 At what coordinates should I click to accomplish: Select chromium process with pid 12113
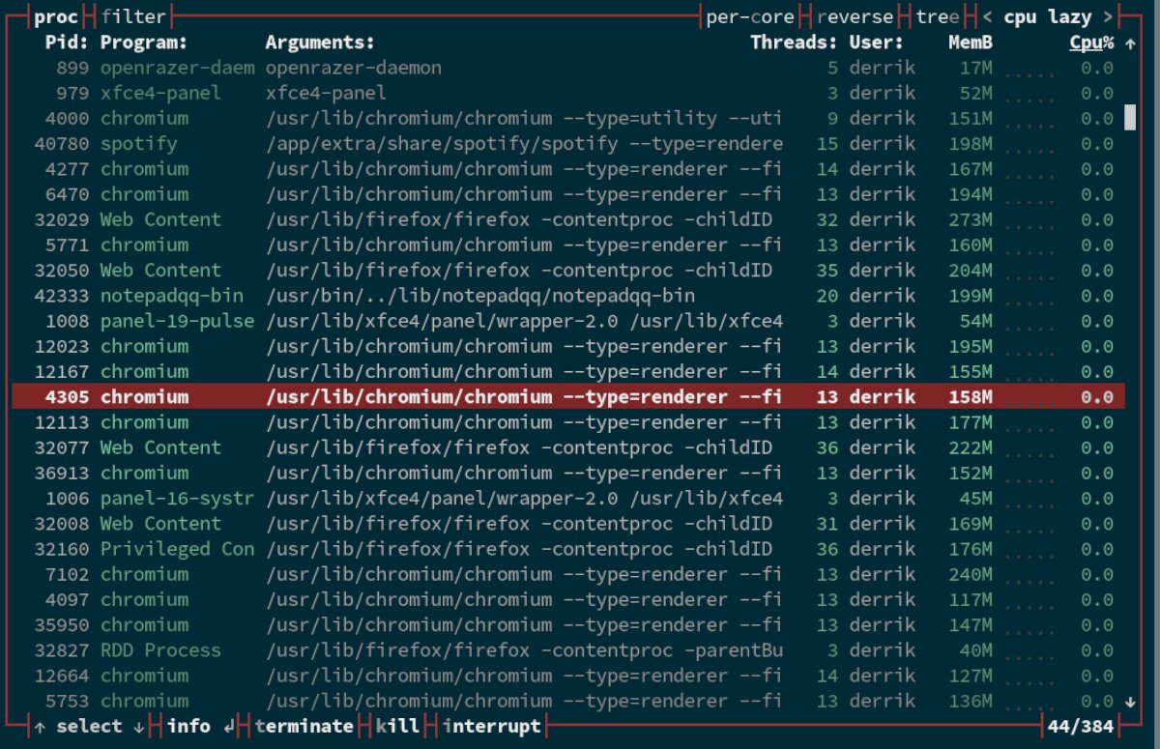(x=567, y=422)
